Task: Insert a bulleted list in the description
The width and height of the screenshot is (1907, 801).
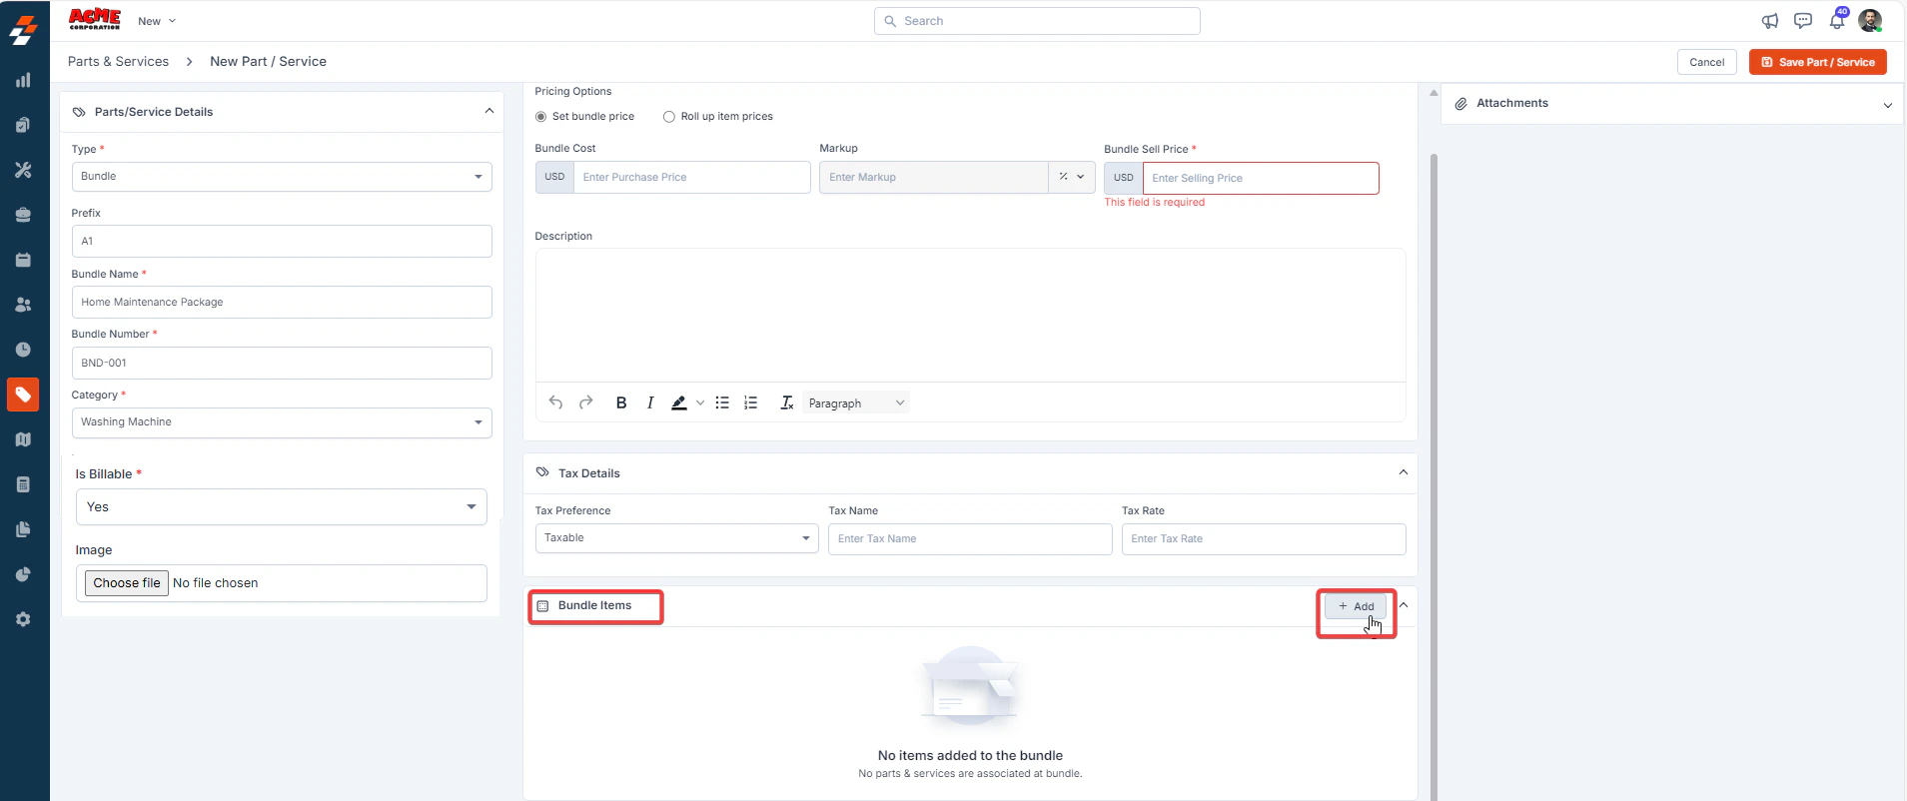Action: coord(722,402)
